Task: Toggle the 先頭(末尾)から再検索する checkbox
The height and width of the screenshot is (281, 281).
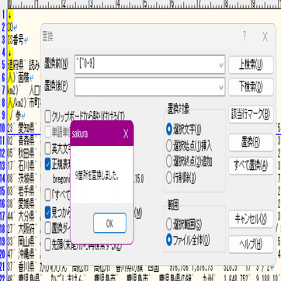Action: point(47,245)
